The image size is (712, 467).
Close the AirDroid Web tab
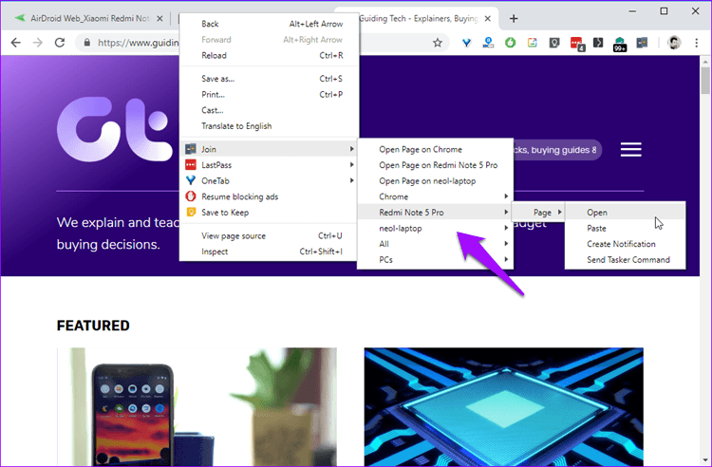click(159, 19)
